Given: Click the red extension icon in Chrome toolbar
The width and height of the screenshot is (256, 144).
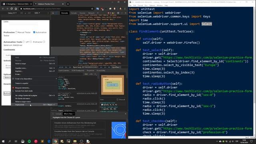Looking at the screenshot, I should [102, 9].
